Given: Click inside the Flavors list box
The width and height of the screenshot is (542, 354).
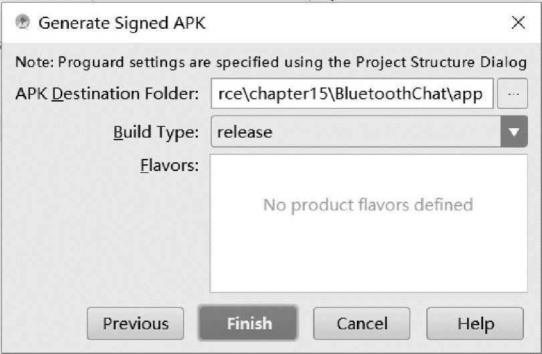Looking at the screenshot, I should [x=368, y=254].
